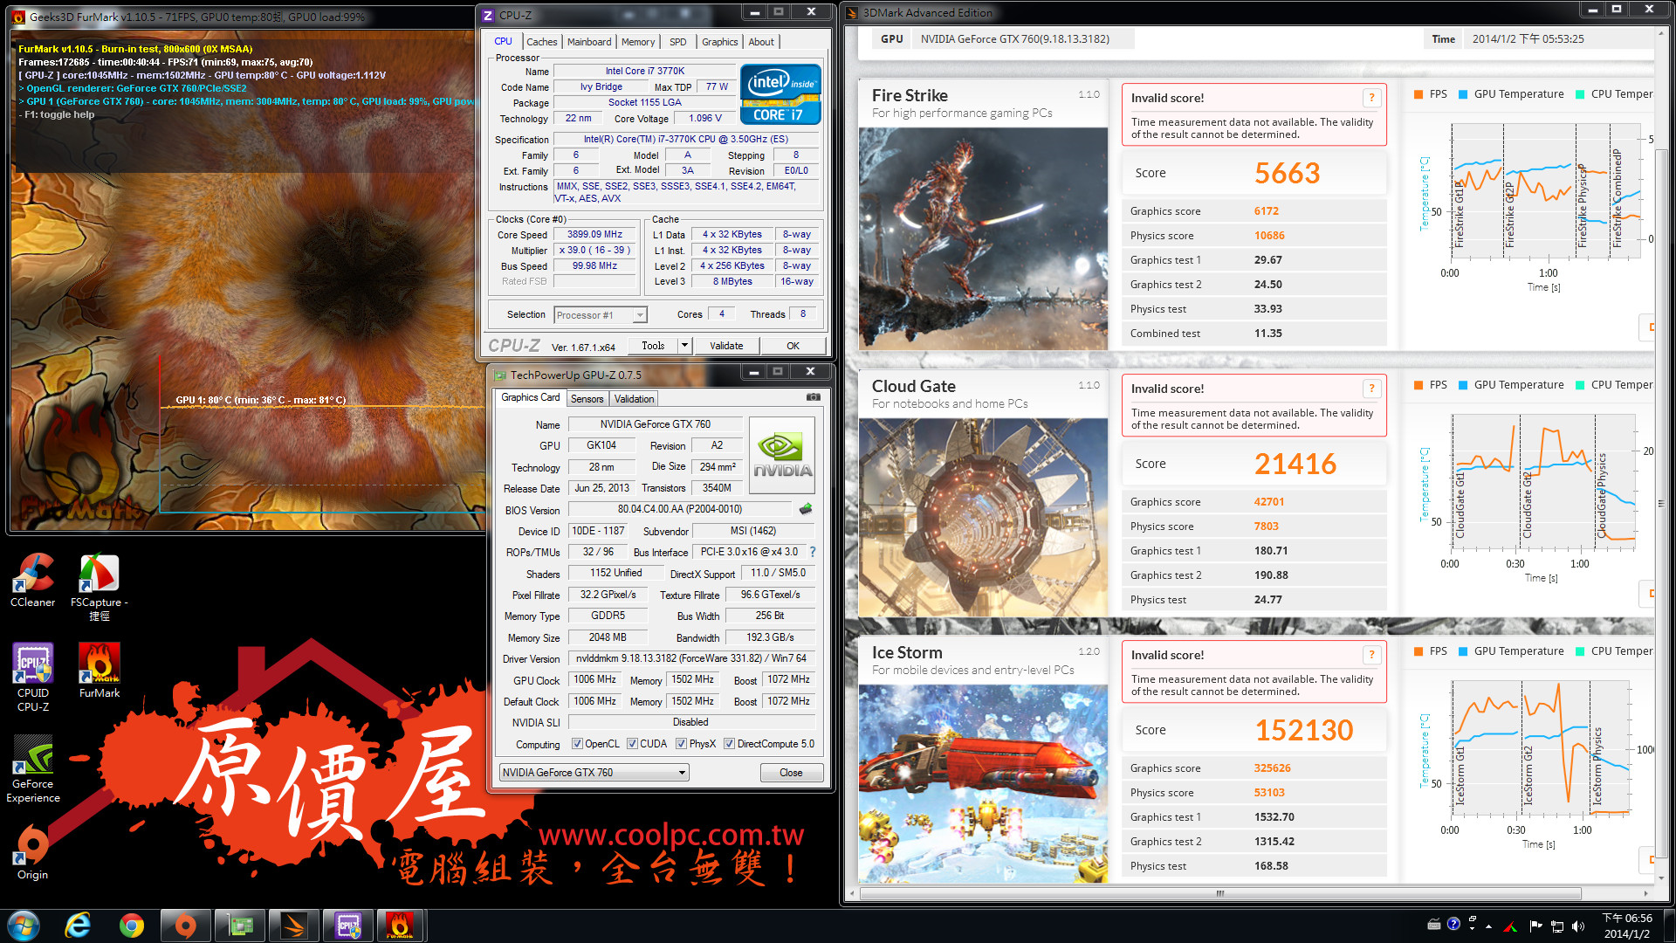
Task: Click the Bus Interface question mark in GPU-Z
Action: tap(813, 552)
